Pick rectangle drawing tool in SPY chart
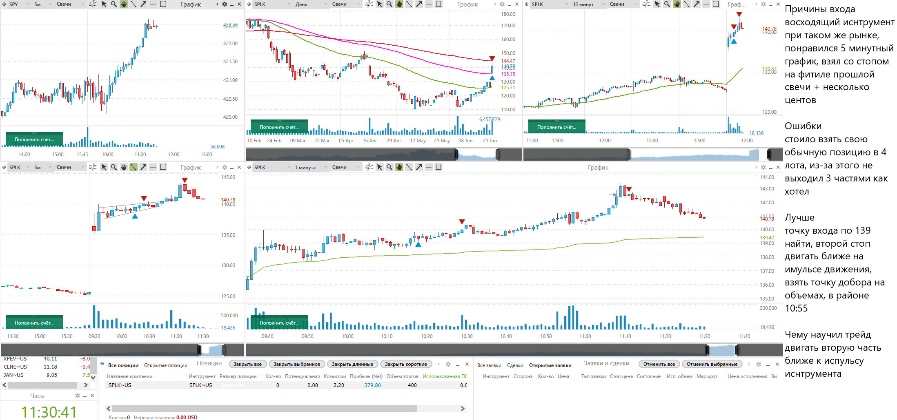Viewport: 897px width, 420px height. tap(163, 4)
